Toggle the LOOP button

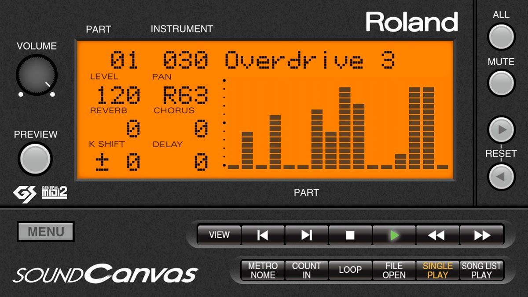[350, 270]
